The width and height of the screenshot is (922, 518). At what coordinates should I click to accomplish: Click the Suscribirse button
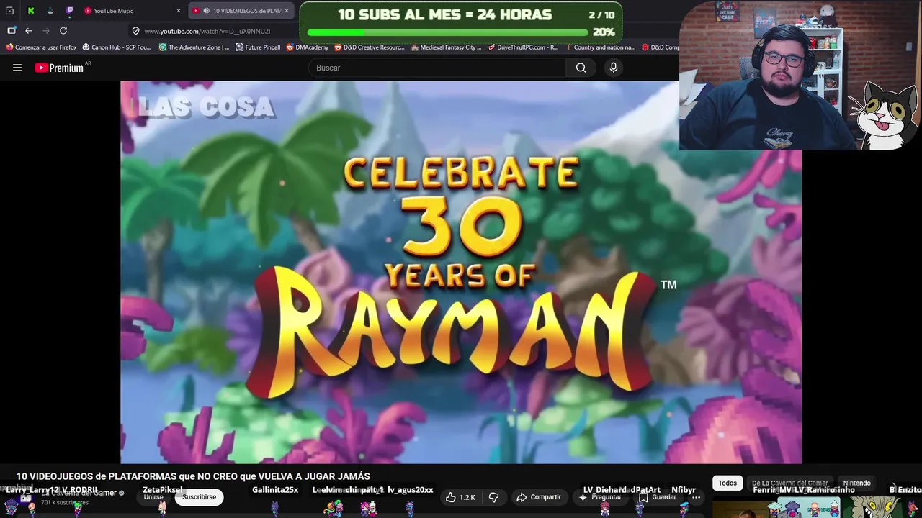point(199,497)
